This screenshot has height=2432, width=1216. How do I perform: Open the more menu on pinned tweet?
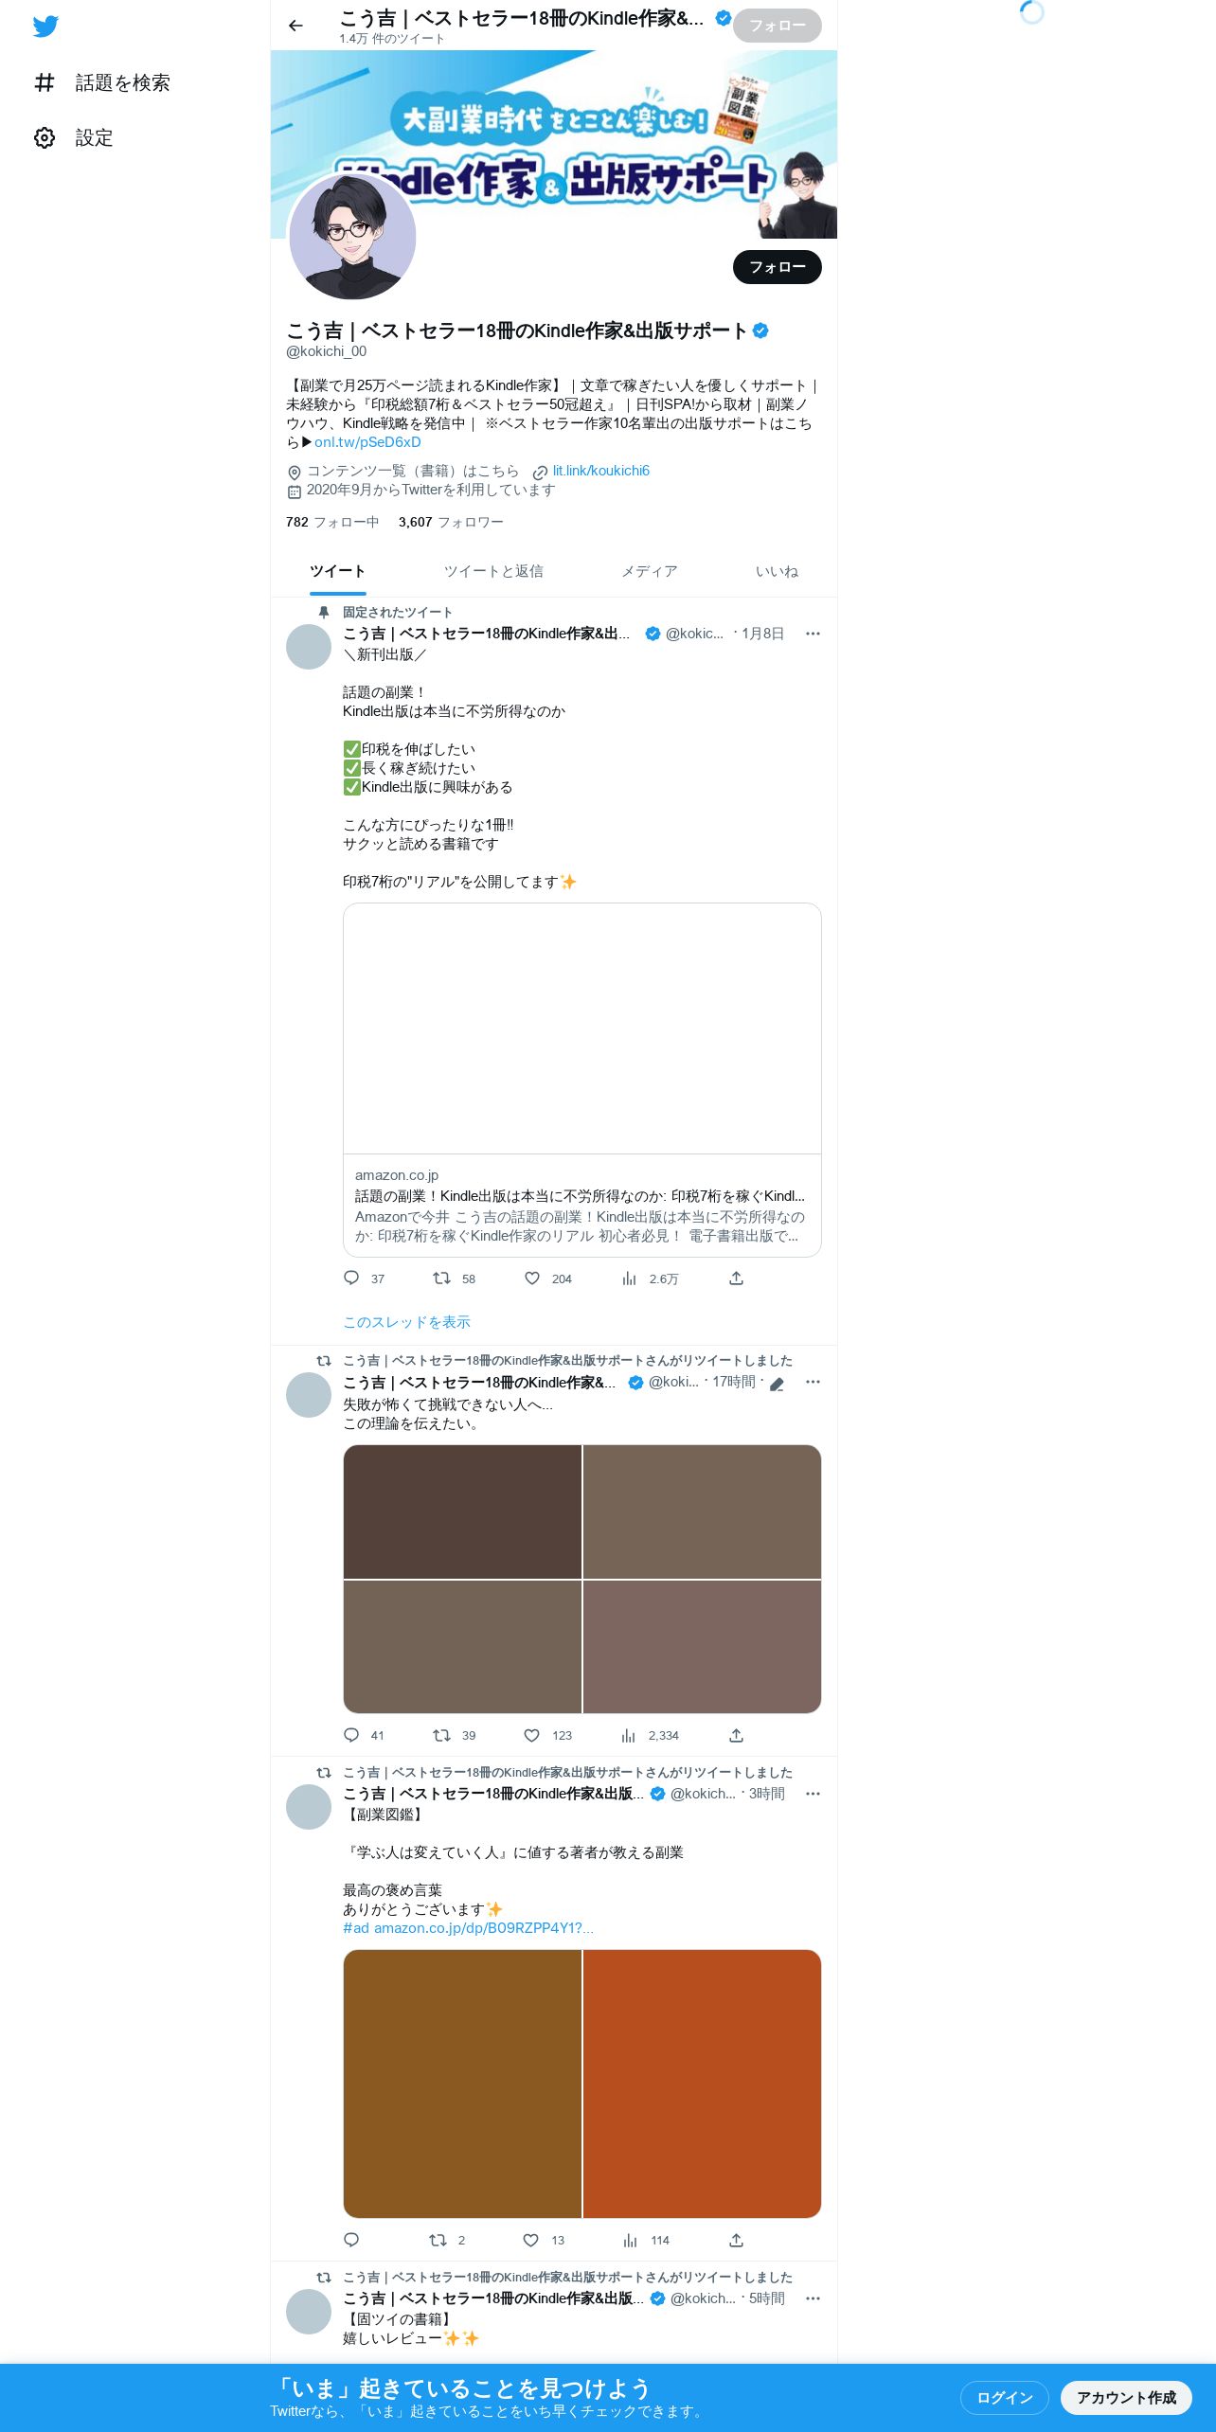click(x=813, y=634)
